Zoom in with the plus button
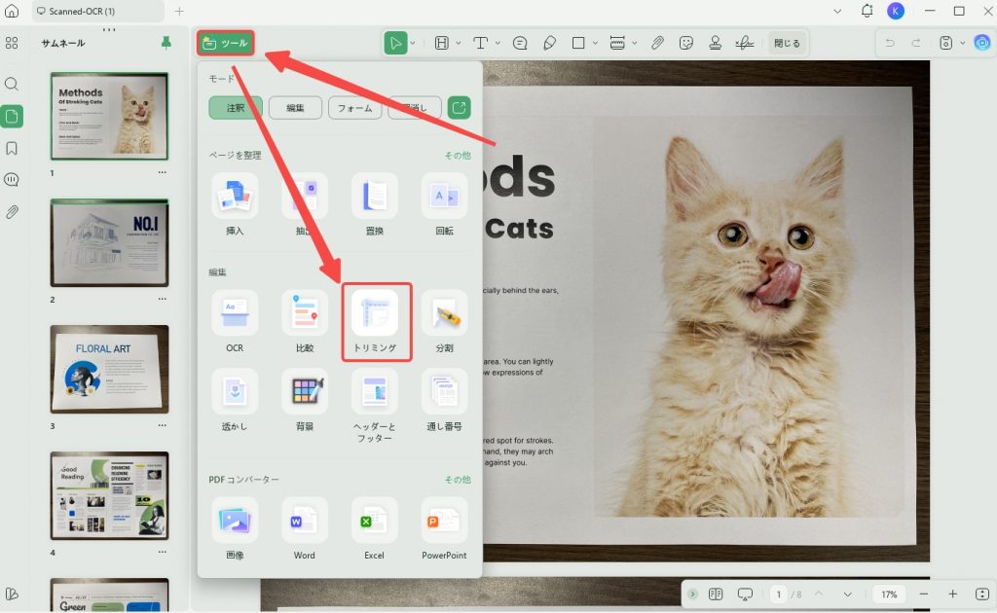Screen dimensions: 997x613 click(x=952, y=594)
